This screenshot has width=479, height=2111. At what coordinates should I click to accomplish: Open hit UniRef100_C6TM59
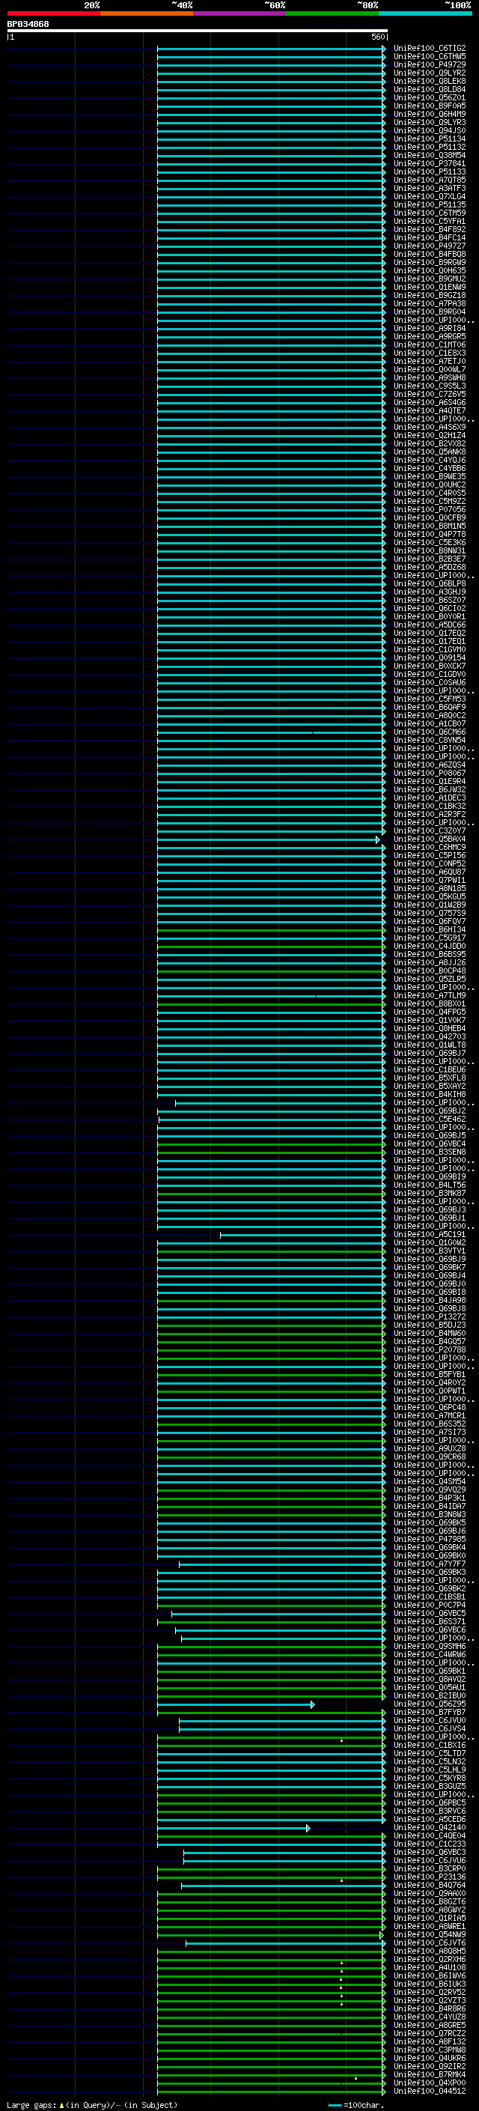(430, 213)
